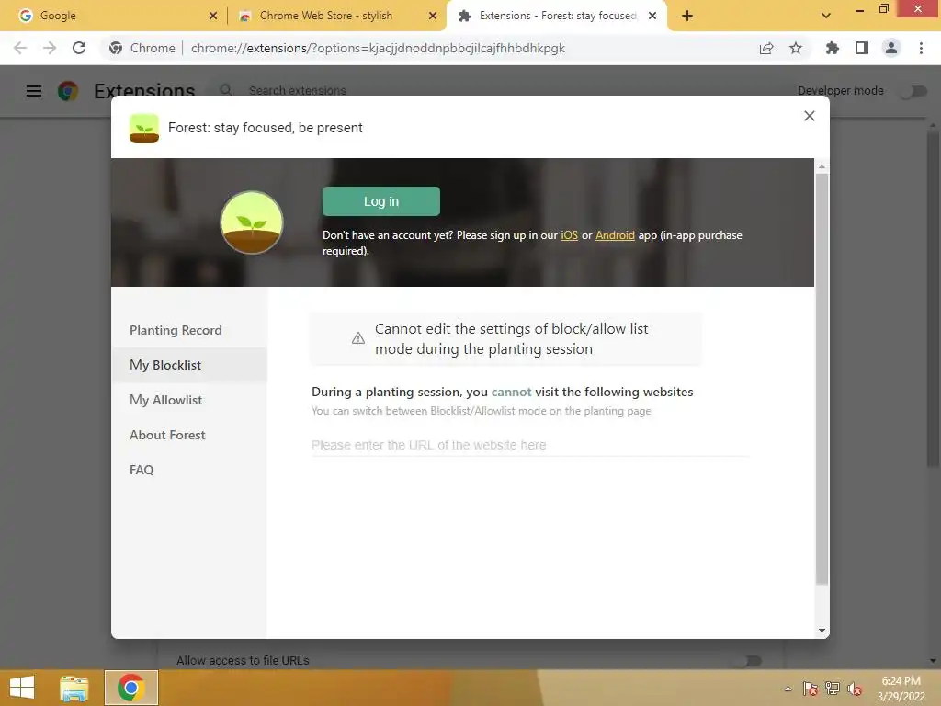The height and width of the screenshot is (706, 941).
Task: Close the Forest options dialog
Action: [x=809, y=116]
